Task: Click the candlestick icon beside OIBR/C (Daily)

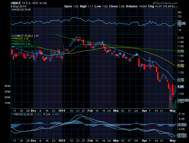Action: [x=13, y=36]
